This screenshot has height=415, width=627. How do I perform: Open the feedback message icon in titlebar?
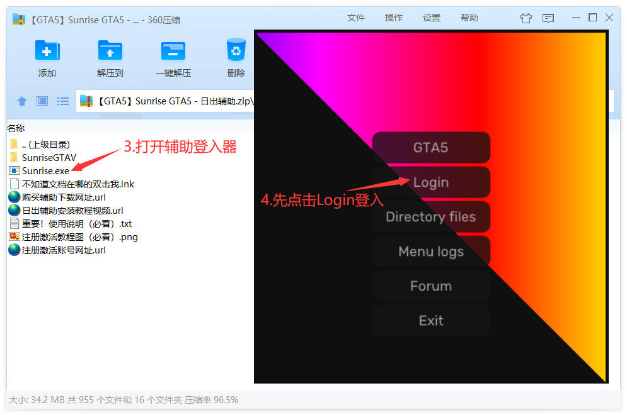(x=548, y=18)
